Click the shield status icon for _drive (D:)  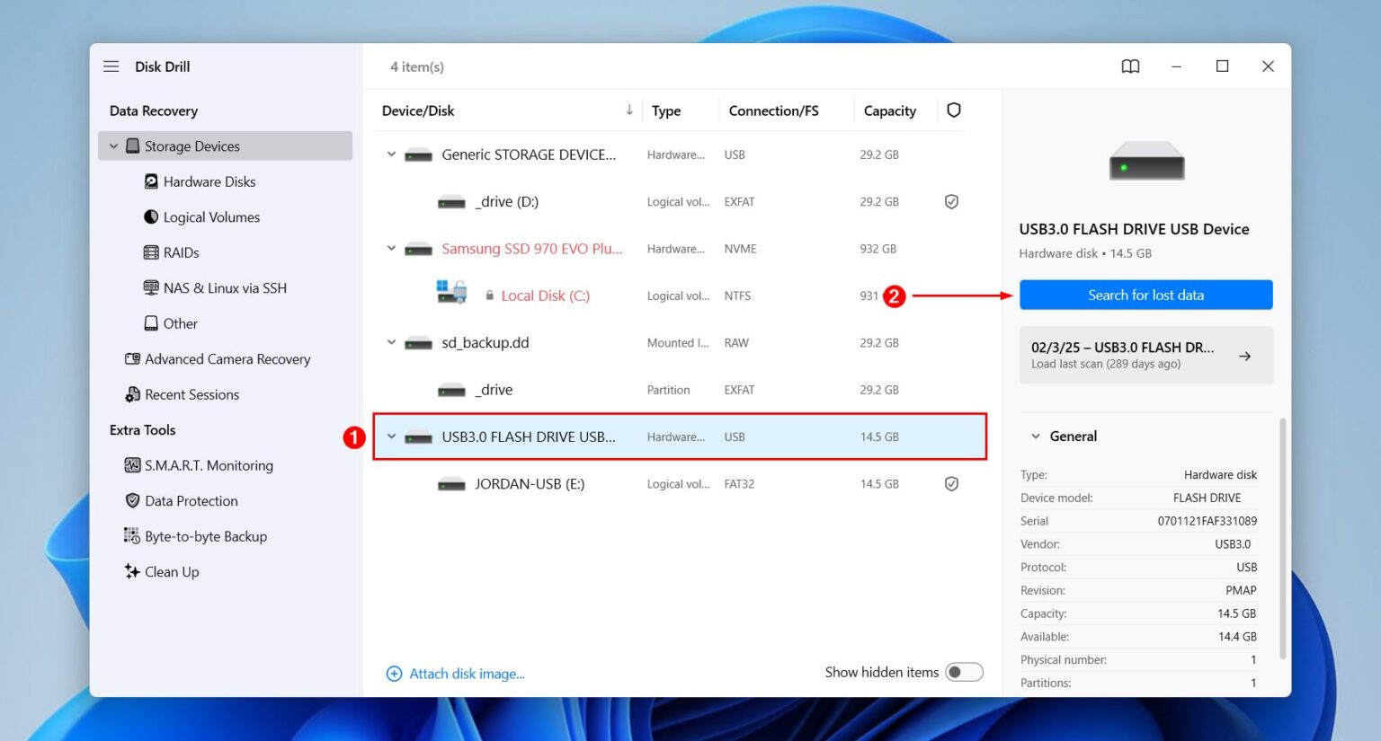950,201
